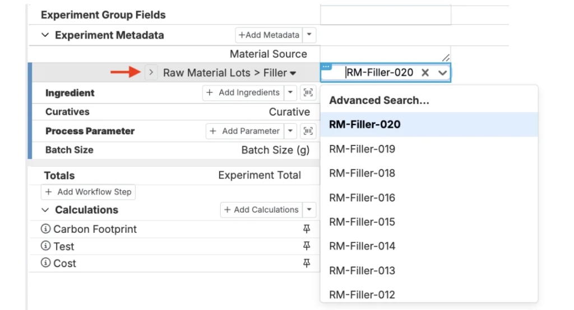574x310 pixels.
Task: Open the Carbon Footprint info icon
Action: click(x=46, y=229)
